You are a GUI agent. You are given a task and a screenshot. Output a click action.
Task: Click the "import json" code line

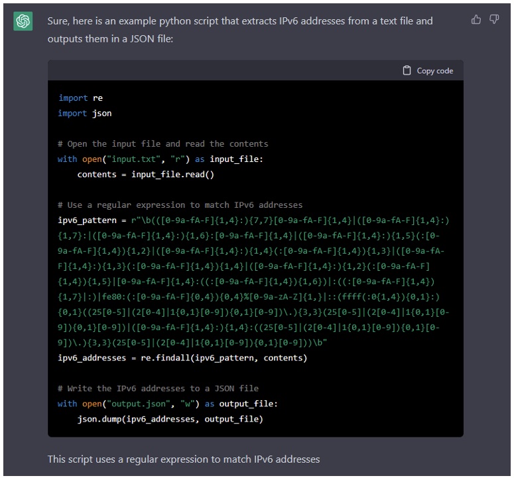click(85, 114)
